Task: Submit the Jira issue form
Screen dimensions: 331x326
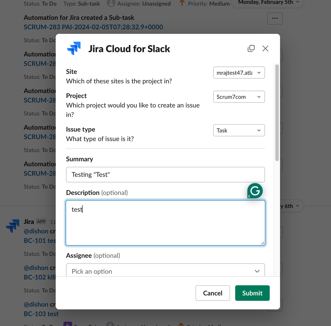Action: point(252,293)
